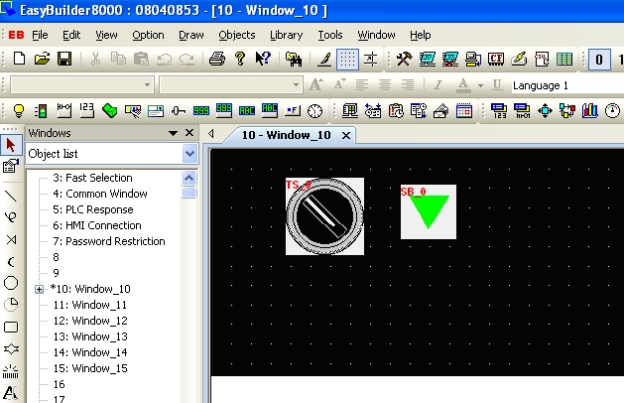Open the Windows panel options arrow
This screenshot has width=624, height=403.
173,133
